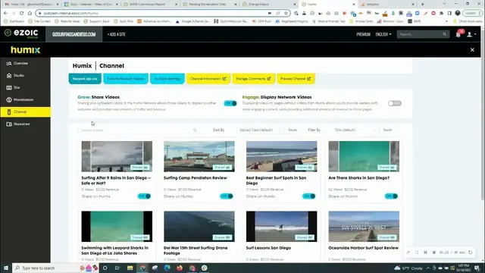Bookmark this page with star icon
This screenshot has width=485, height=273.
(286, 14)
